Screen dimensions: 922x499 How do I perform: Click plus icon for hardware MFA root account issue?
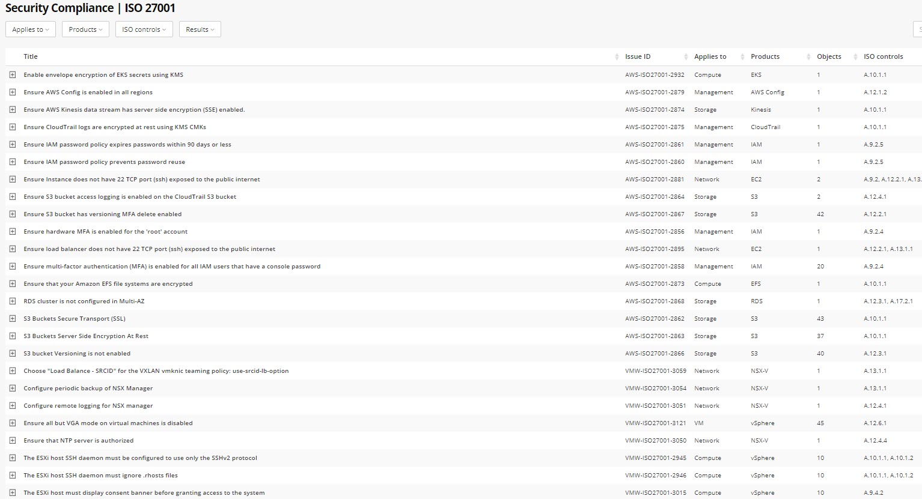point(12,232)
